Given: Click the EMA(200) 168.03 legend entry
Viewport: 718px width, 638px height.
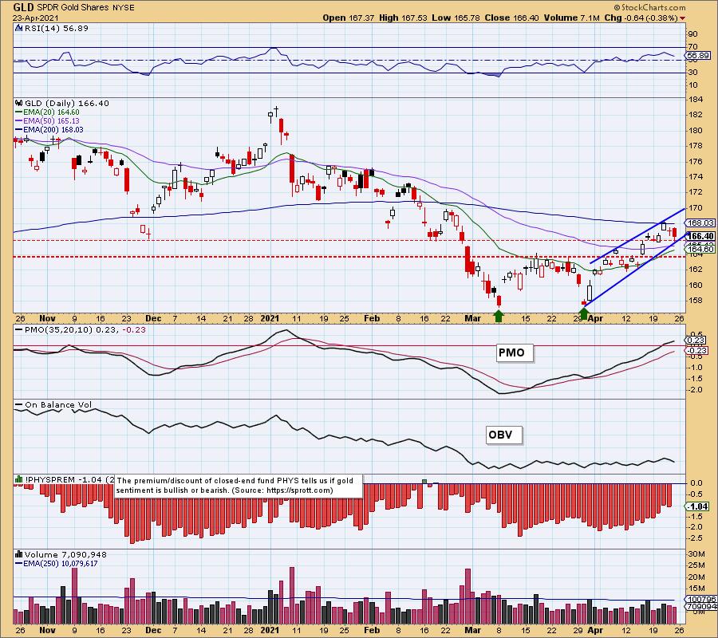Looking at the screenshot, I should click(x=49, y=129).
